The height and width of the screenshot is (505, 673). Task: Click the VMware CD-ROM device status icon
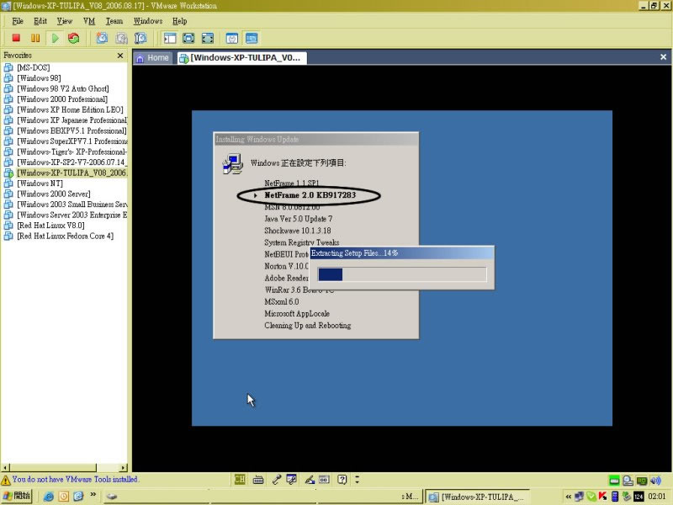[628, 481]
